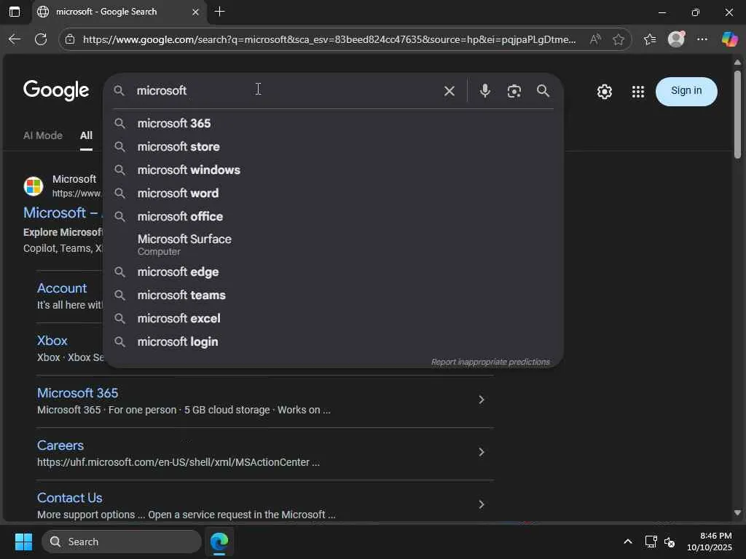Open a new browser tab
This screenshot has width=746, height=559.
219,12
